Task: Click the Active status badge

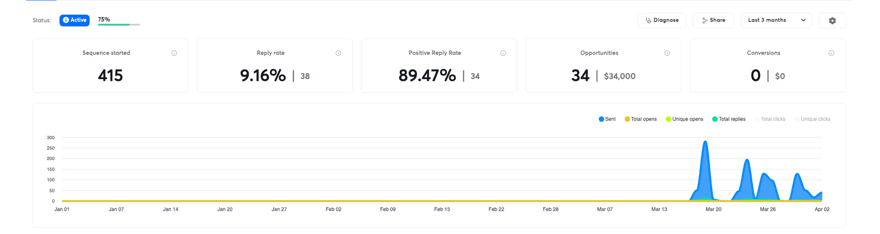Action: [74, 20]
